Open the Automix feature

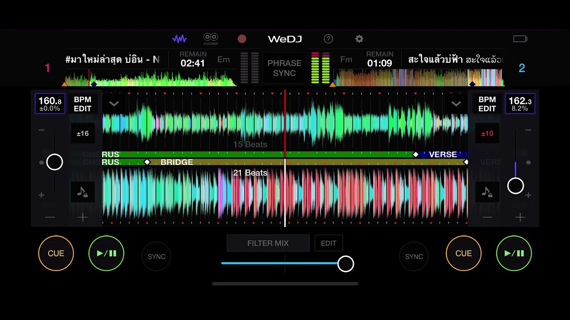211,39
